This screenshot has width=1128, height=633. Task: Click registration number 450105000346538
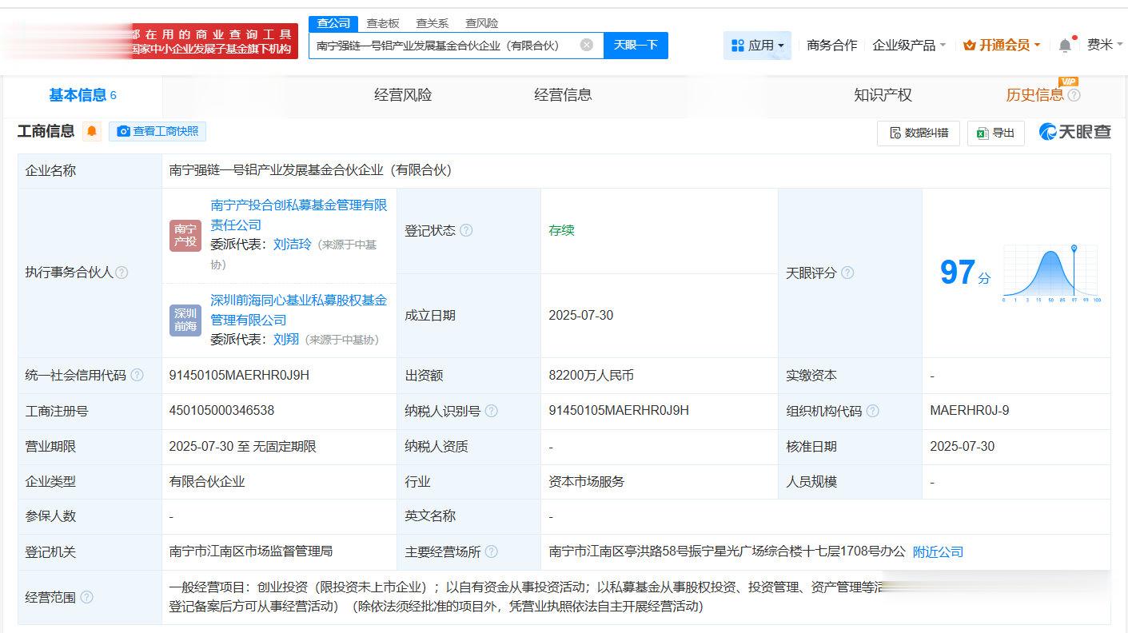click(x=221, y=411)
